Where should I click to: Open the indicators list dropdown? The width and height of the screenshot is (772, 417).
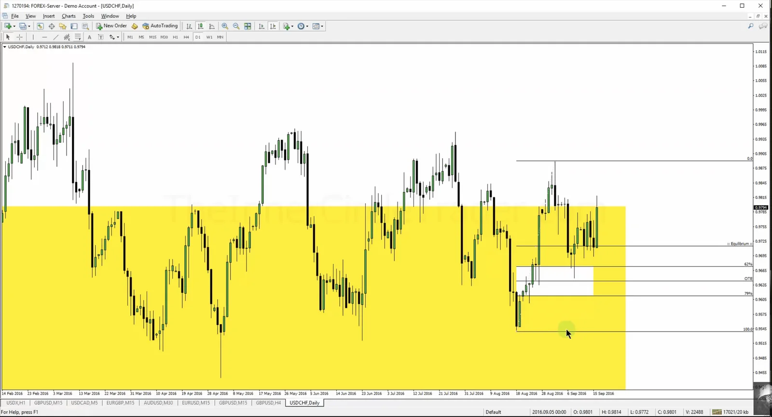pyautogui.click(x=288, y=26)
